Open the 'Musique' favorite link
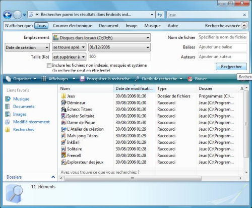Image resolution: width=252 pixels, height=208 pixels. point(21,99)
